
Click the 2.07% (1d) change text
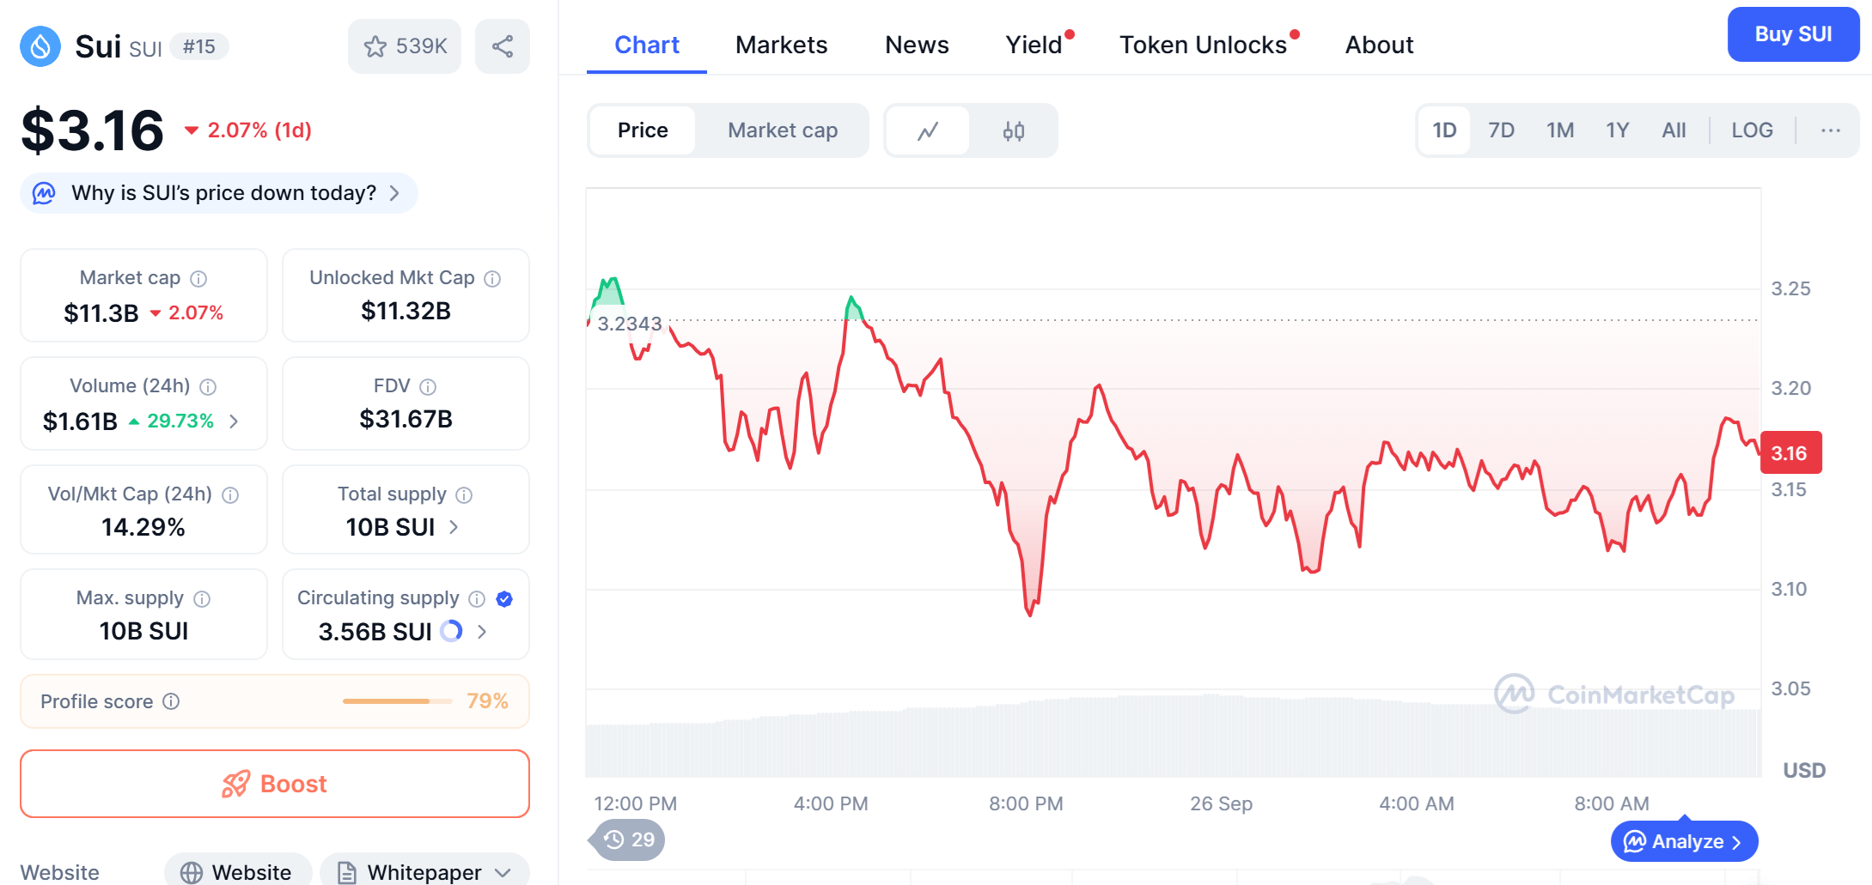point(259,130)
